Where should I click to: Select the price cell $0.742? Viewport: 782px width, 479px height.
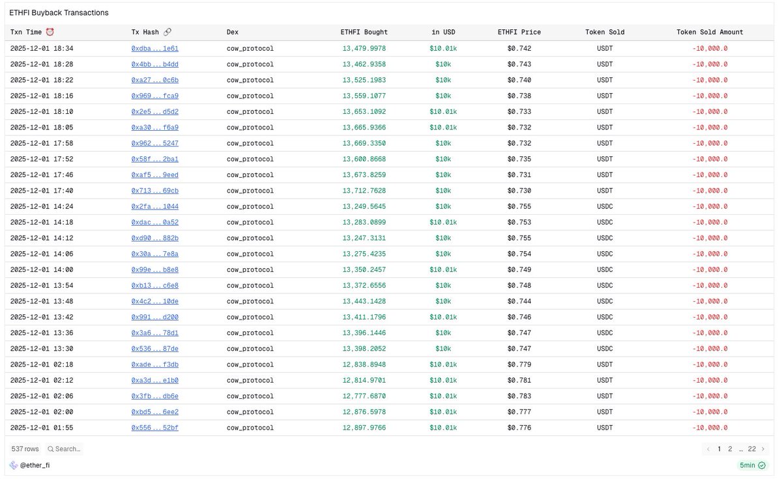pyautogui.click(x=519, y=48)
